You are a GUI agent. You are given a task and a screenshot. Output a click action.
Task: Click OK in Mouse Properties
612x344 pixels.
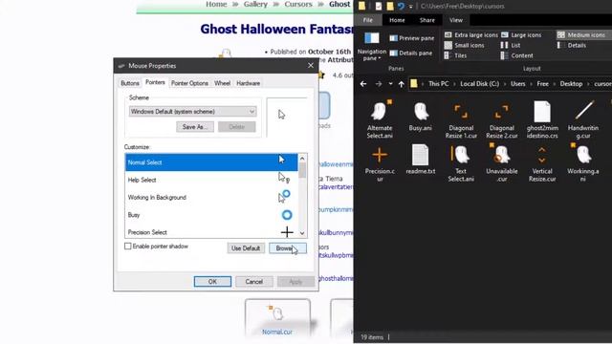tap(212, 282)
